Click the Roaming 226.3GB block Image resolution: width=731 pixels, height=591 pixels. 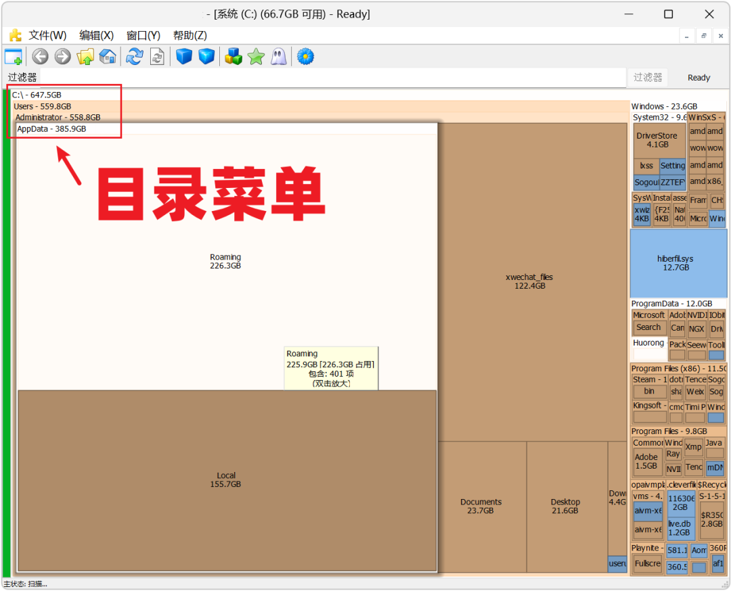225,261
